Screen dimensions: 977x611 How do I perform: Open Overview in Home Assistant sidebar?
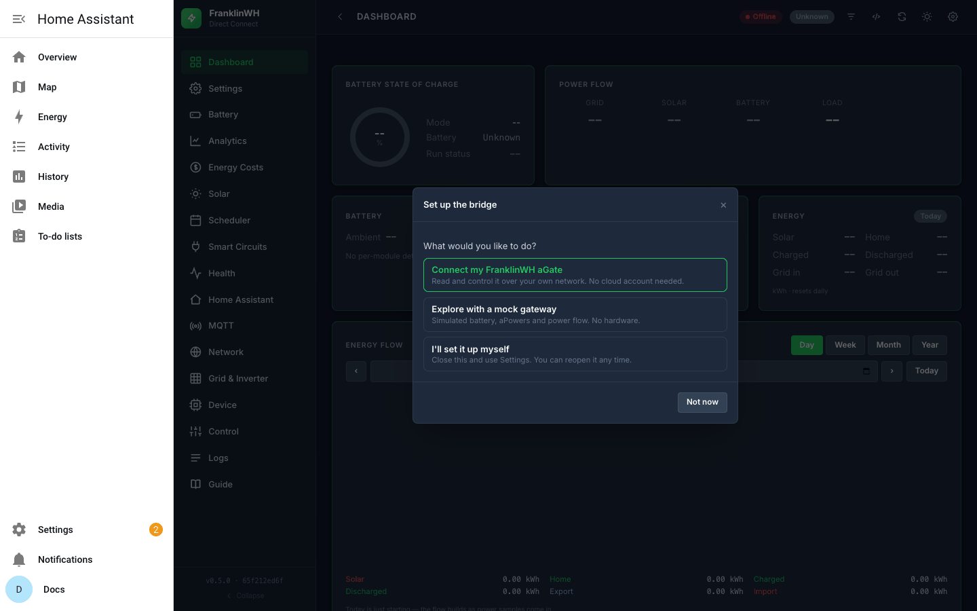[87, 57]
